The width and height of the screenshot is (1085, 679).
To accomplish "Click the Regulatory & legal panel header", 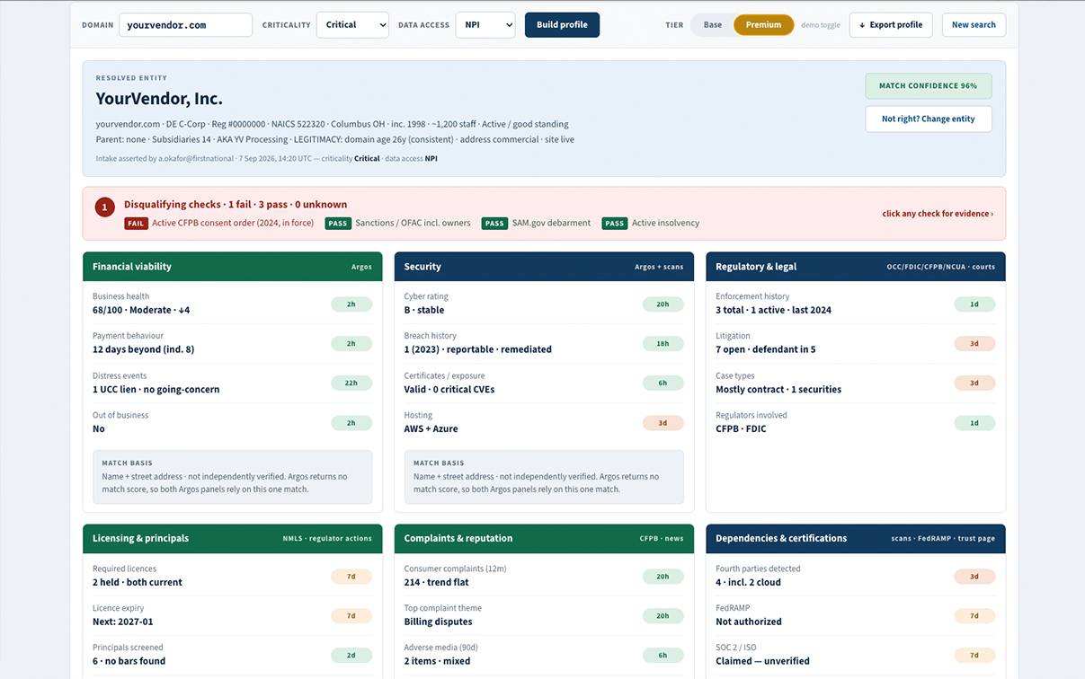I will point(856,267).
